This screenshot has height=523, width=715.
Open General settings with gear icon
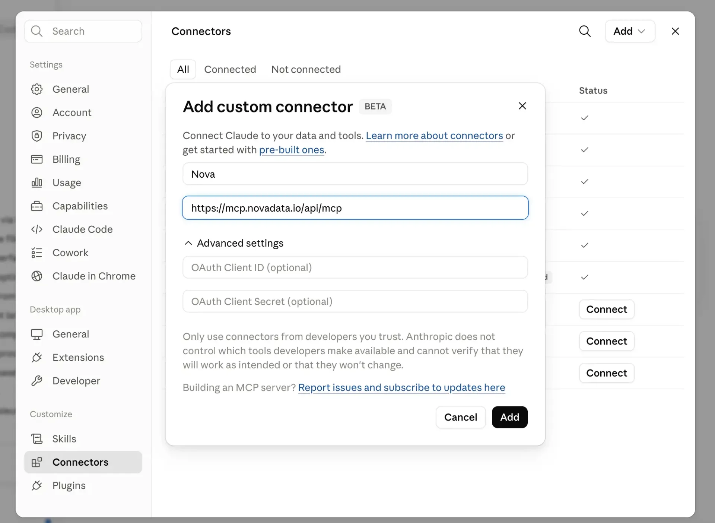[36, 89]
